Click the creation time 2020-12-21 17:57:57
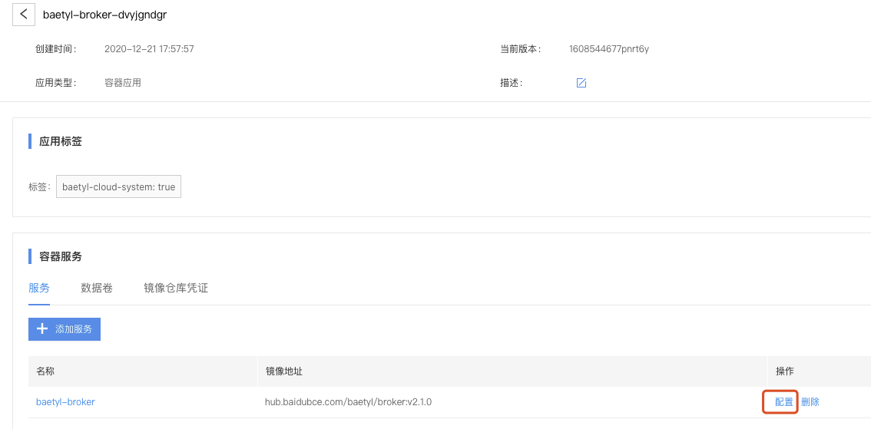The width and height of the screenshot is (871, 429). click(x=149, y=49)
